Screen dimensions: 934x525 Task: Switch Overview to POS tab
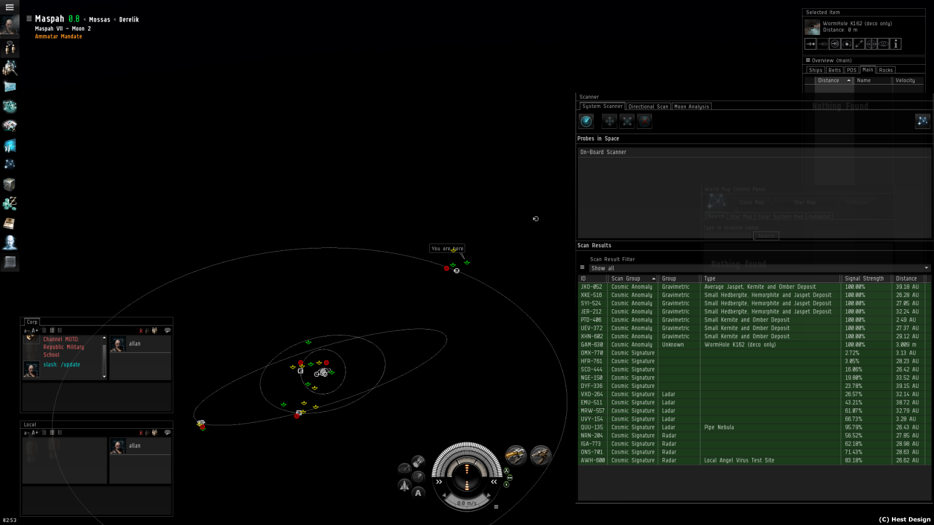tap(852, 70)
